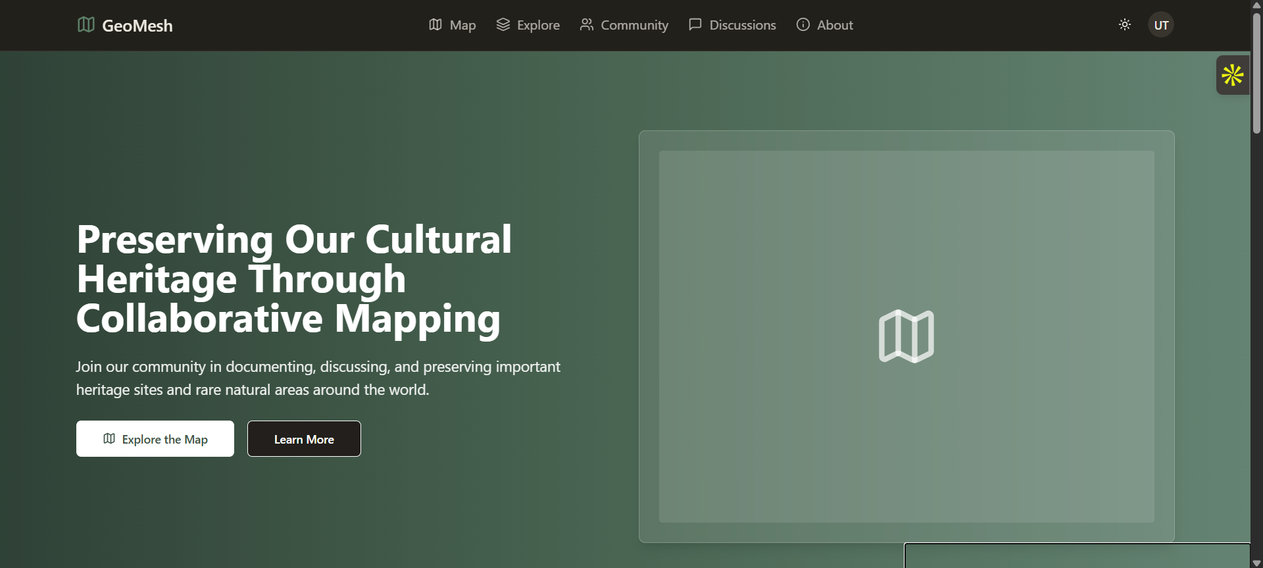The image size is (1263, 568).
Task: Open the About nav item
Action: [824, 25]
